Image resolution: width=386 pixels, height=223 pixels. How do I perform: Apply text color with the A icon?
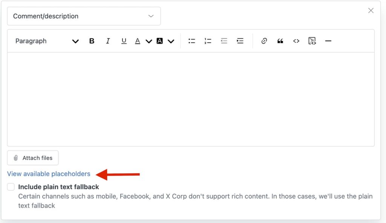pyautogui.click(x=138, y=41)
